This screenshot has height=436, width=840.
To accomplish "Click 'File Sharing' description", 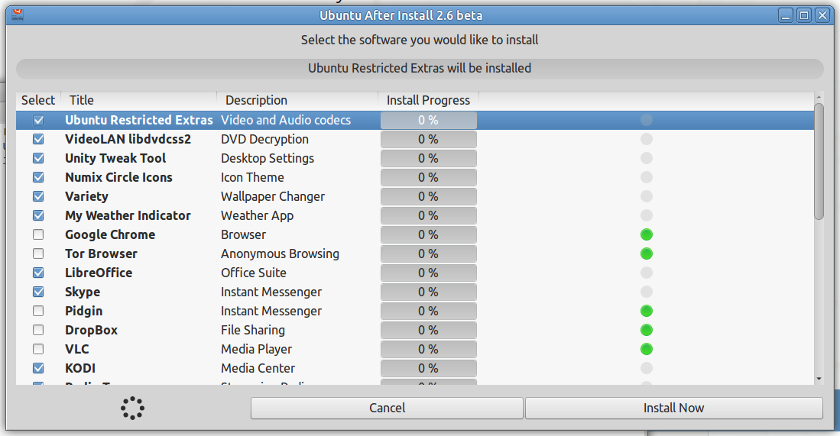I will (x=253, y=330).
